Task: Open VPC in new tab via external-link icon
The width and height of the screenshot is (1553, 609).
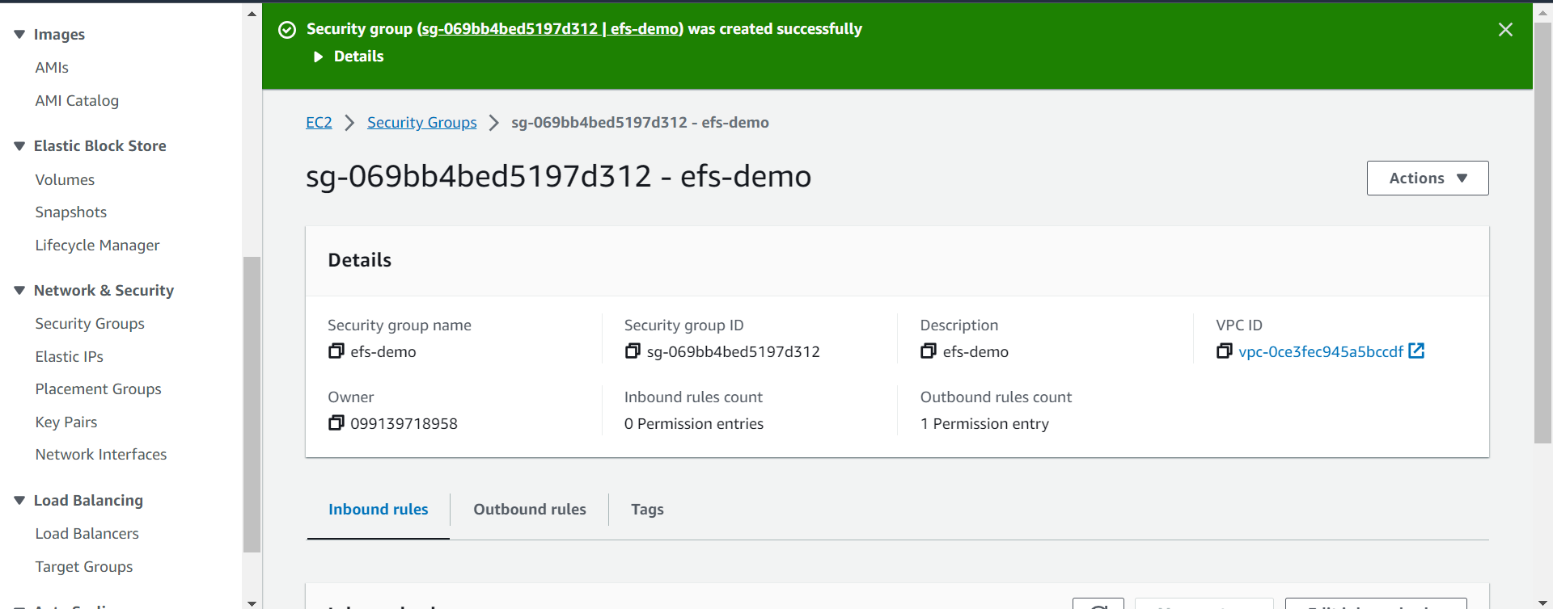Action: click(1416, 351)
